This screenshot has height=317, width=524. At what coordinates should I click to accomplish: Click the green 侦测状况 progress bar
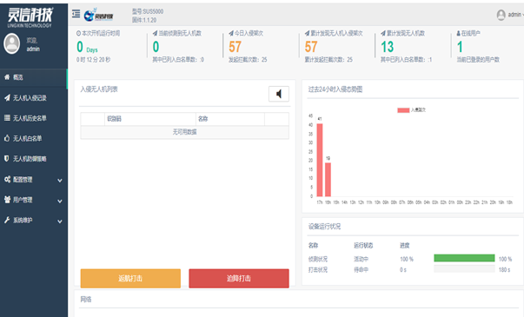click(464, 258)
